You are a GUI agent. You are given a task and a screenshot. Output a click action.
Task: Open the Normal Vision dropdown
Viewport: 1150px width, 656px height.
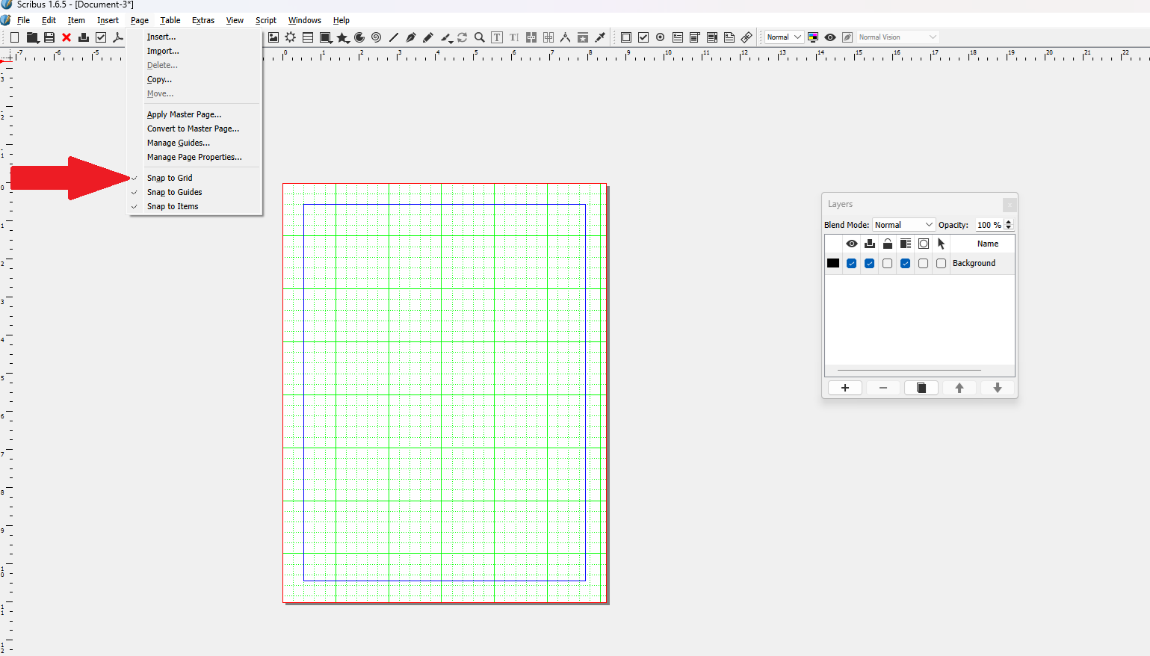click(x=897, y=37)
